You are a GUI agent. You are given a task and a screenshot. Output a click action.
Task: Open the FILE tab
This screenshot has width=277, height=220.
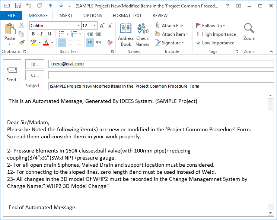pos(11,16)
